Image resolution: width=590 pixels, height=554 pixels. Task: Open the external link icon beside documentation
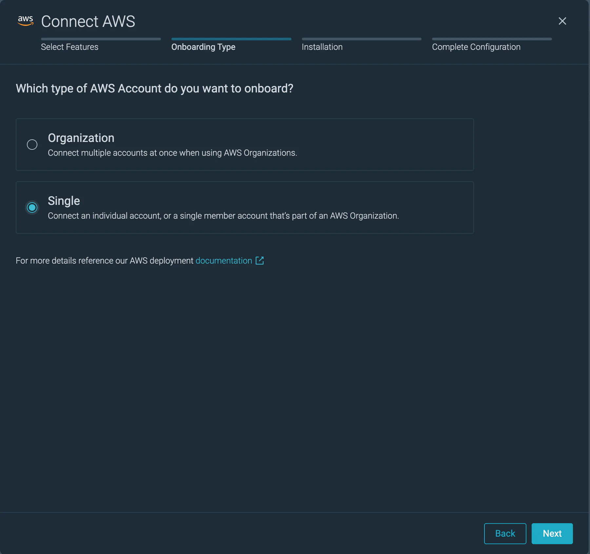click(260, 261)
